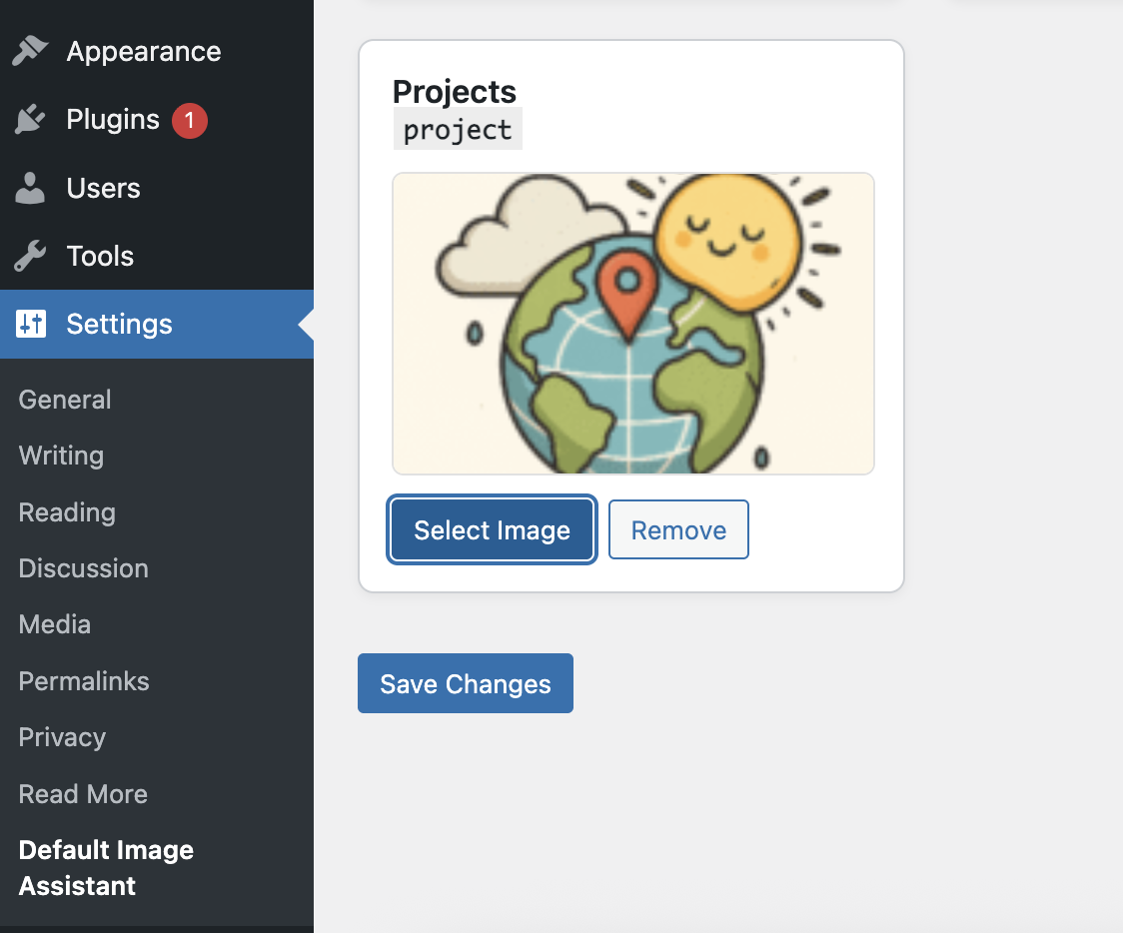The image size is (1123, 933).
Task: Open Users via its sidebar icon
Action: coord(30,187)
